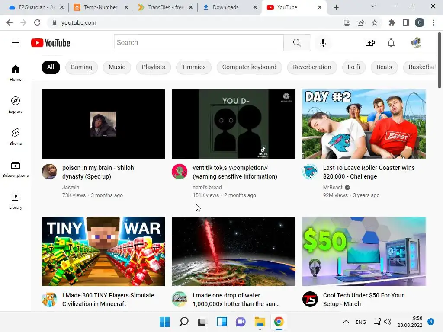Click the YouTube logo
Screen dimensions: 443x332
click(51, 43)
